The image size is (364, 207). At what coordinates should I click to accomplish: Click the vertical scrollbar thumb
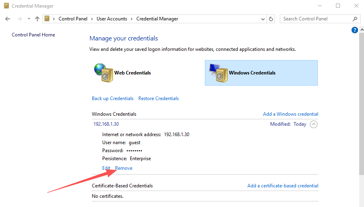click(362, 104)
